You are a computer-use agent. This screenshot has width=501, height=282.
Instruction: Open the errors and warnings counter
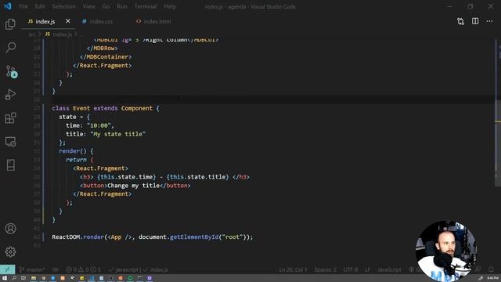pyautogui.click(x=83, y=269)
